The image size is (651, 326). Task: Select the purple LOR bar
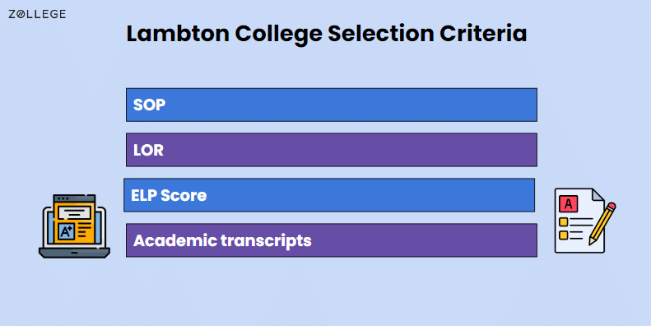[x=332, y=150]
